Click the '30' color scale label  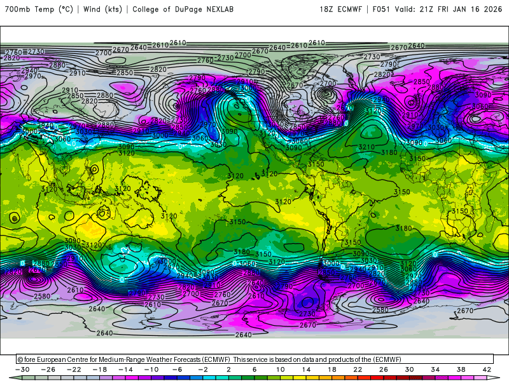[409, 370]
